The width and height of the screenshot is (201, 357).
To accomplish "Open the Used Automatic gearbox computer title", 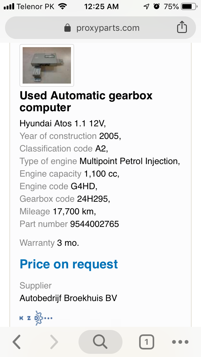I will click(x=86, y=101).
